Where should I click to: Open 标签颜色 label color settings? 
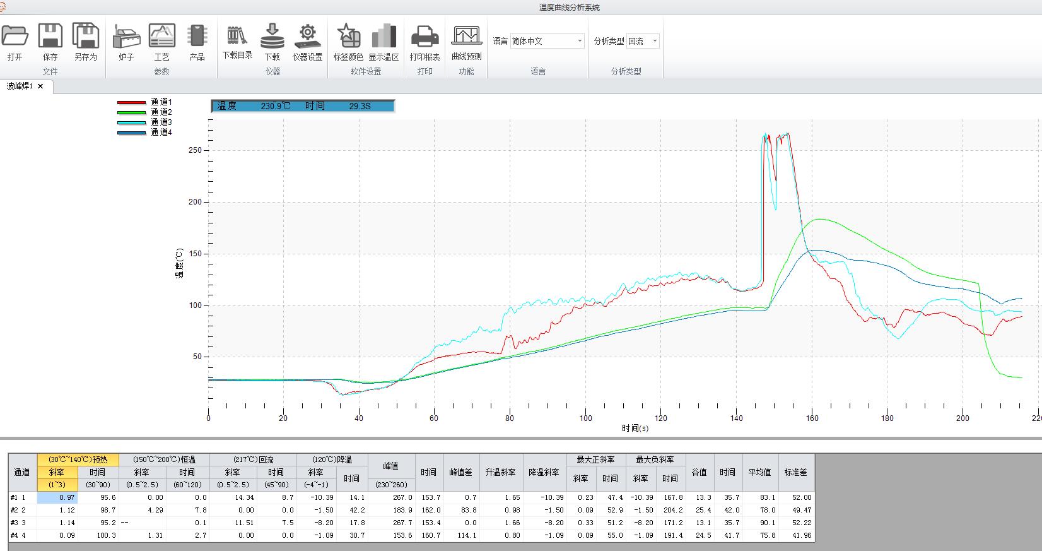tap(348, 37)
